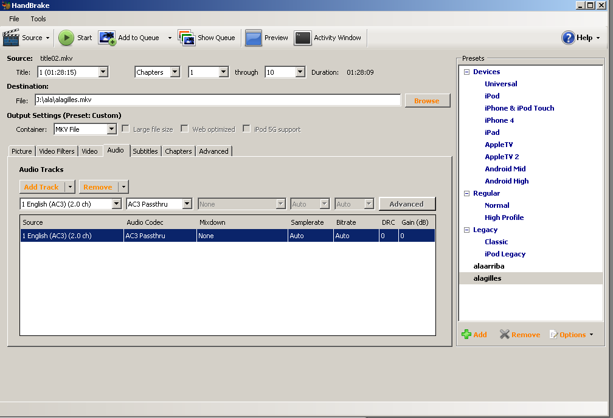Open the Tools menu

coord(38,19)
